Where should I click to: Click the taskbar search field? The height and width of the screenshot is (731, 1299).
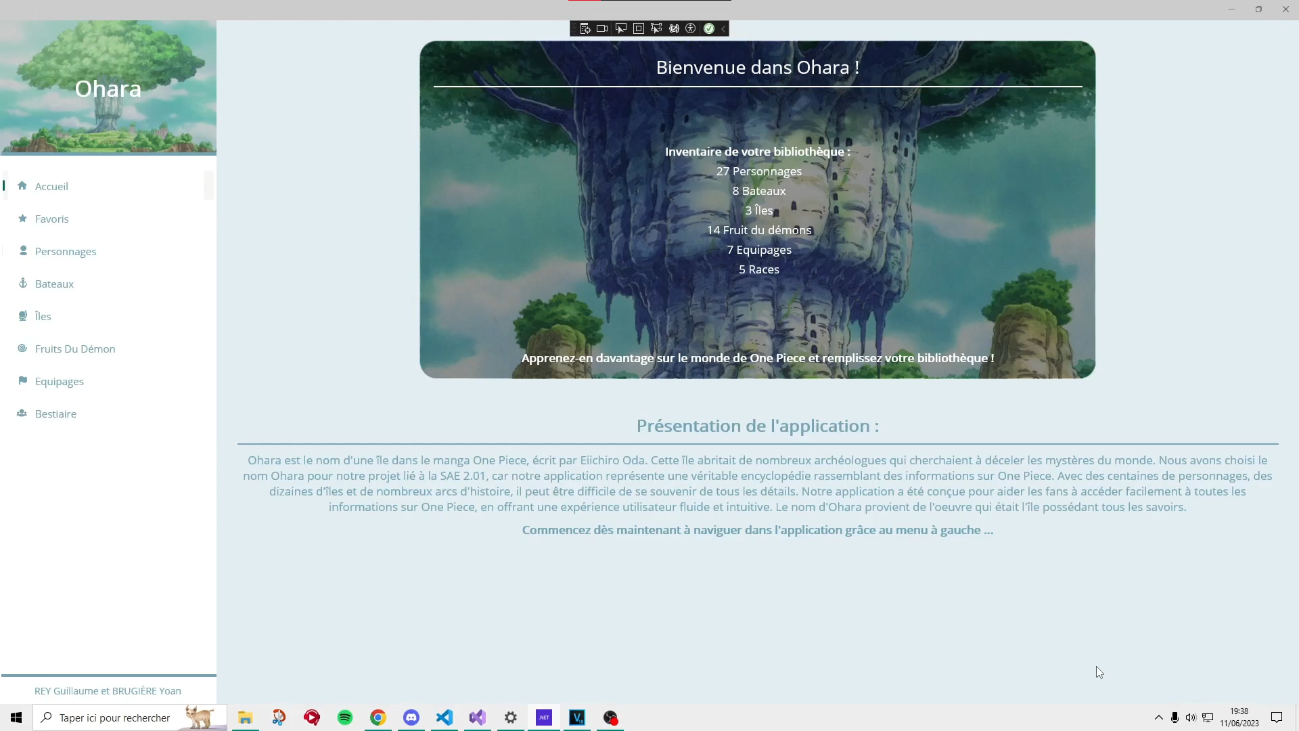coord(130,717)
